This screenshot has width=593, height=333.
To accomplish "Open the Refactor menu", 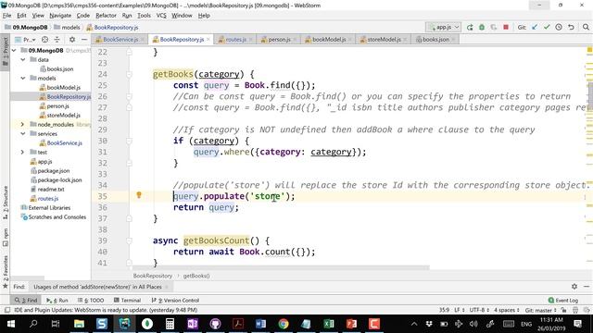I will (x=106, y=16).
